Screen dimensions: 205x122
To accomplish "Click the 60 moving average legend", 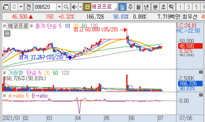I will tap(84, 26).
